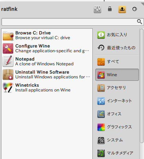Click the log out icon
144x159 pixels.
(x=135, y=9)
